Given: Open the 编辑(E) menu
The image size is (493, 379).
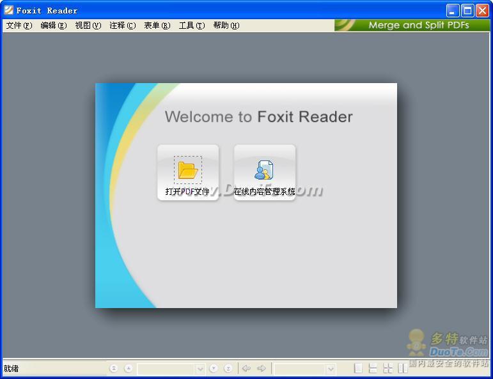Looking at the screenshot, I should tap(54, 26).
